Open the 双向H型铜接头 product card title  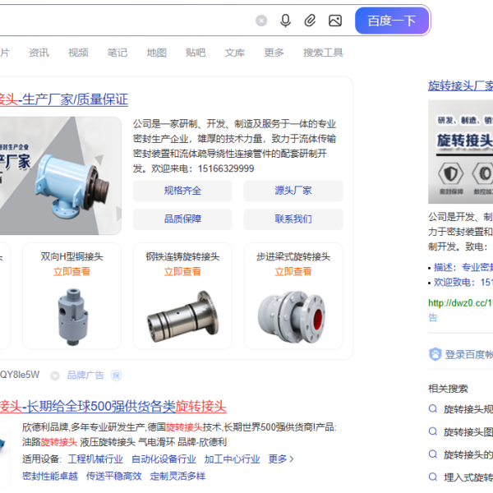tap(72, 257)
